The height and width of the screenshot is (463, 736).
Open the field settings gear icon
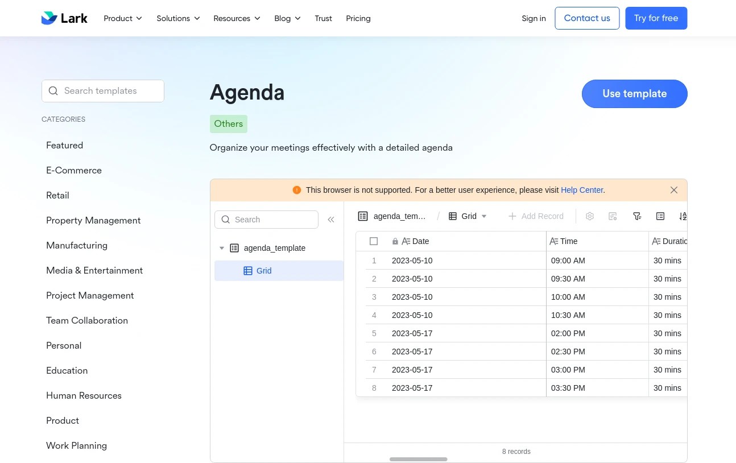pyautogui.click(x=590, y=216)
